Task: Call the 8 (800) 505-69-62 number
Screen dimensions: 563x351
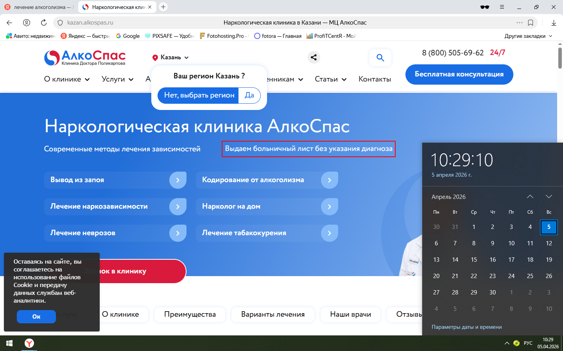Action: click(x=453, y=53)
